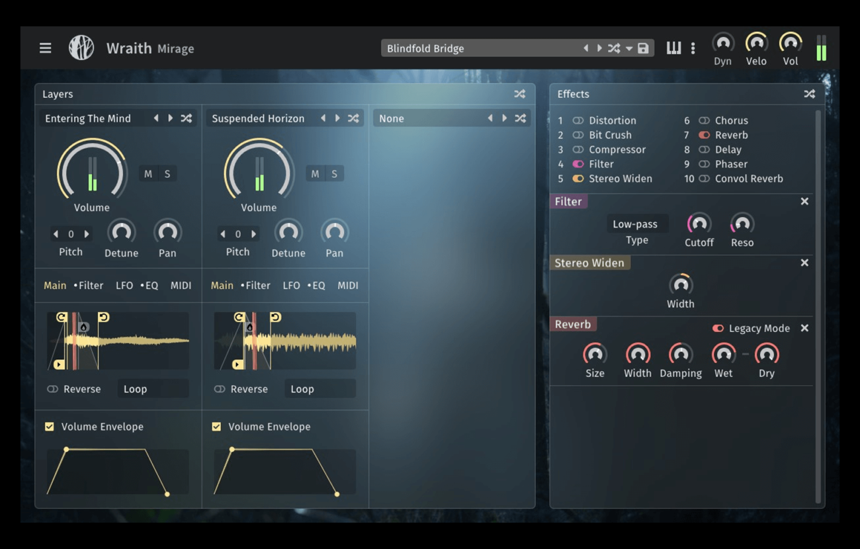860x549 pixels.
Task: Solo the Suspended Horizon layer
Action: 334,174
